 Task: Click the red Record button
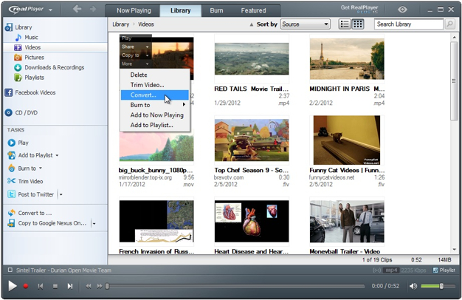pyautogui.click(x=26, y=286)
